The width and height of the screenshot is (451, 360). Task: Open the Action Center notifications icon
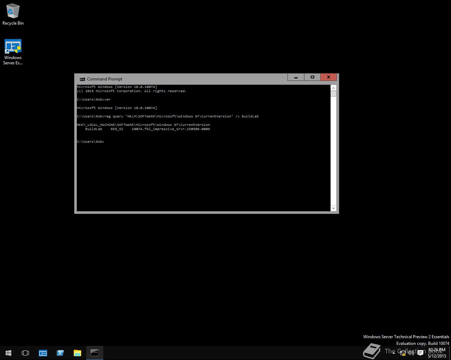click(420, 353)
